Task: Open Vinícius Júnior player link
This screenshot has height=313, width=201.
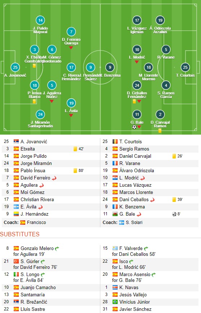Action: click(135, 302)
